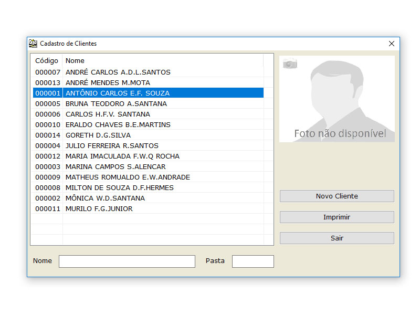
Task: Click the Sair button
Action: [x=337, y=238]
